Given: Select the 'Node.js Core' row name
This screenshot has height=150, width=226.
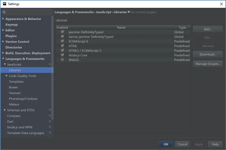Looking at the screenshot, I should click(x=78, y=55).
